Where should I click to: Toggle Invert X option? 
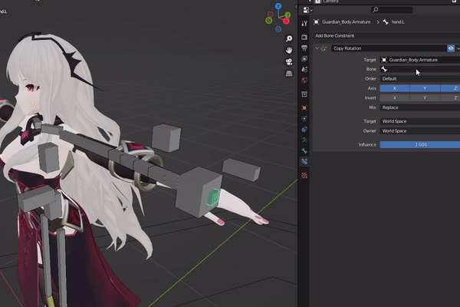coord(395,97)
